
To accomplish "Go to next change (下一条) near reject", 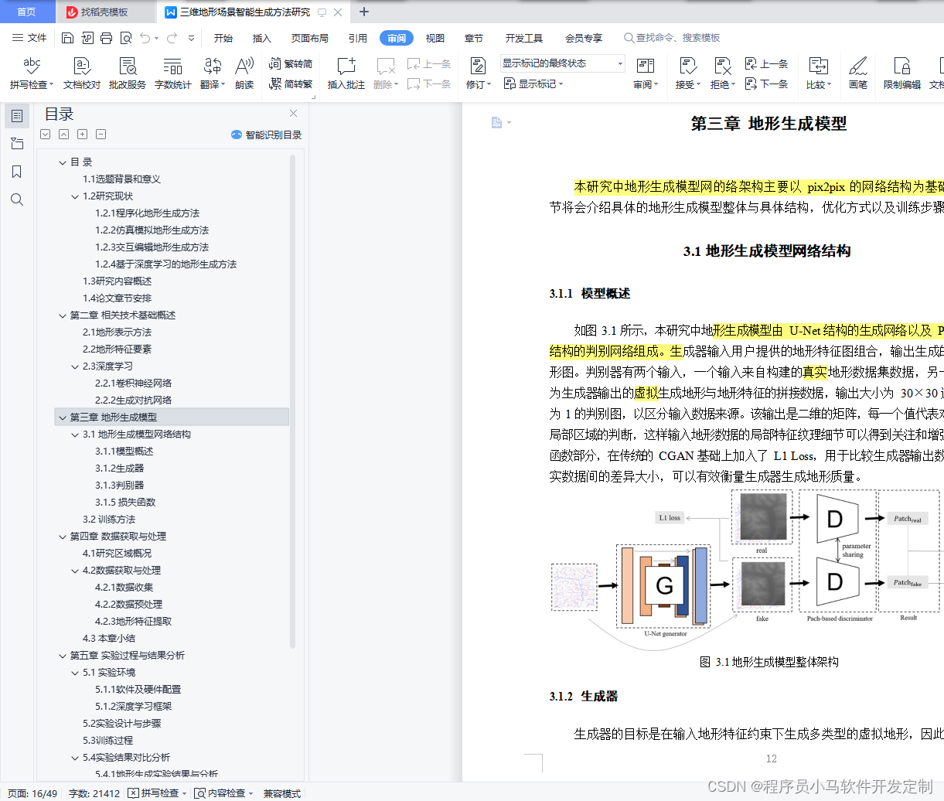I will [766, 84].
